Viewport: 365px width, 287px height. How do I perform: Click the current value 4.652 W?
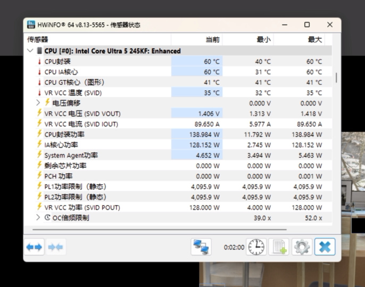pos(208,155)
